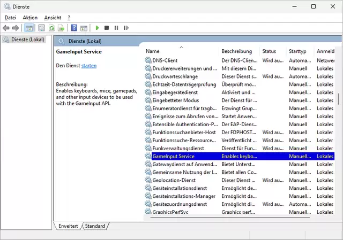
Task: Click the Pause service toolbar icon
Action: pyautogui.click(x=116, y=28)
